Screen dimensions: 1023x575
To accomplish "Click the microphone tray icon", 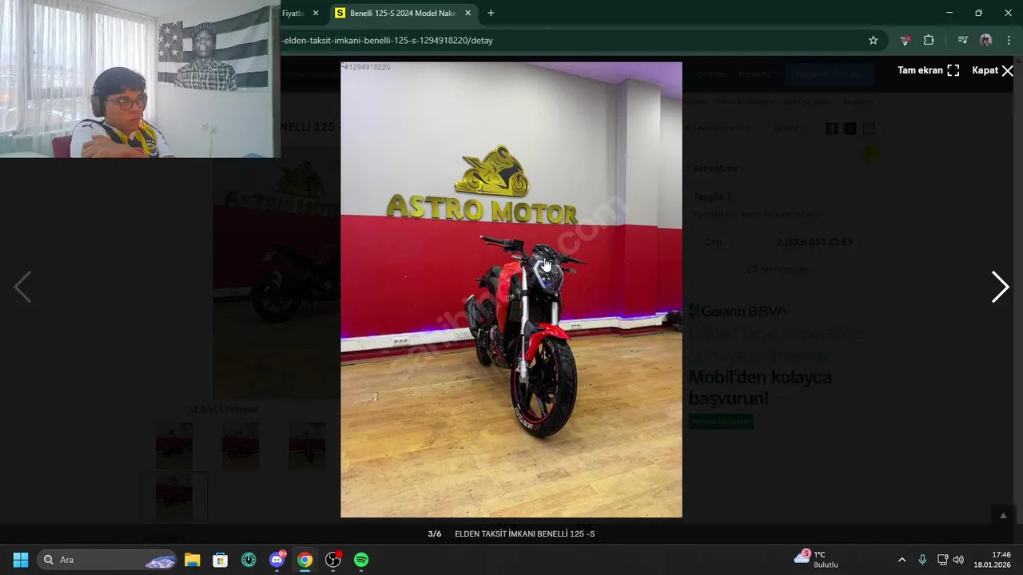I will pyautogui.click(x=922, y=560).
